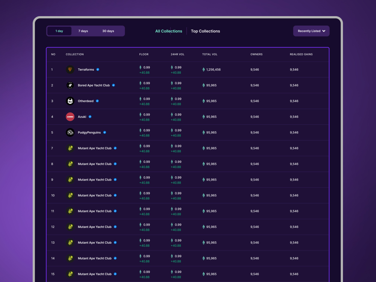Click the verified badge in row 10

click(115, 196)
